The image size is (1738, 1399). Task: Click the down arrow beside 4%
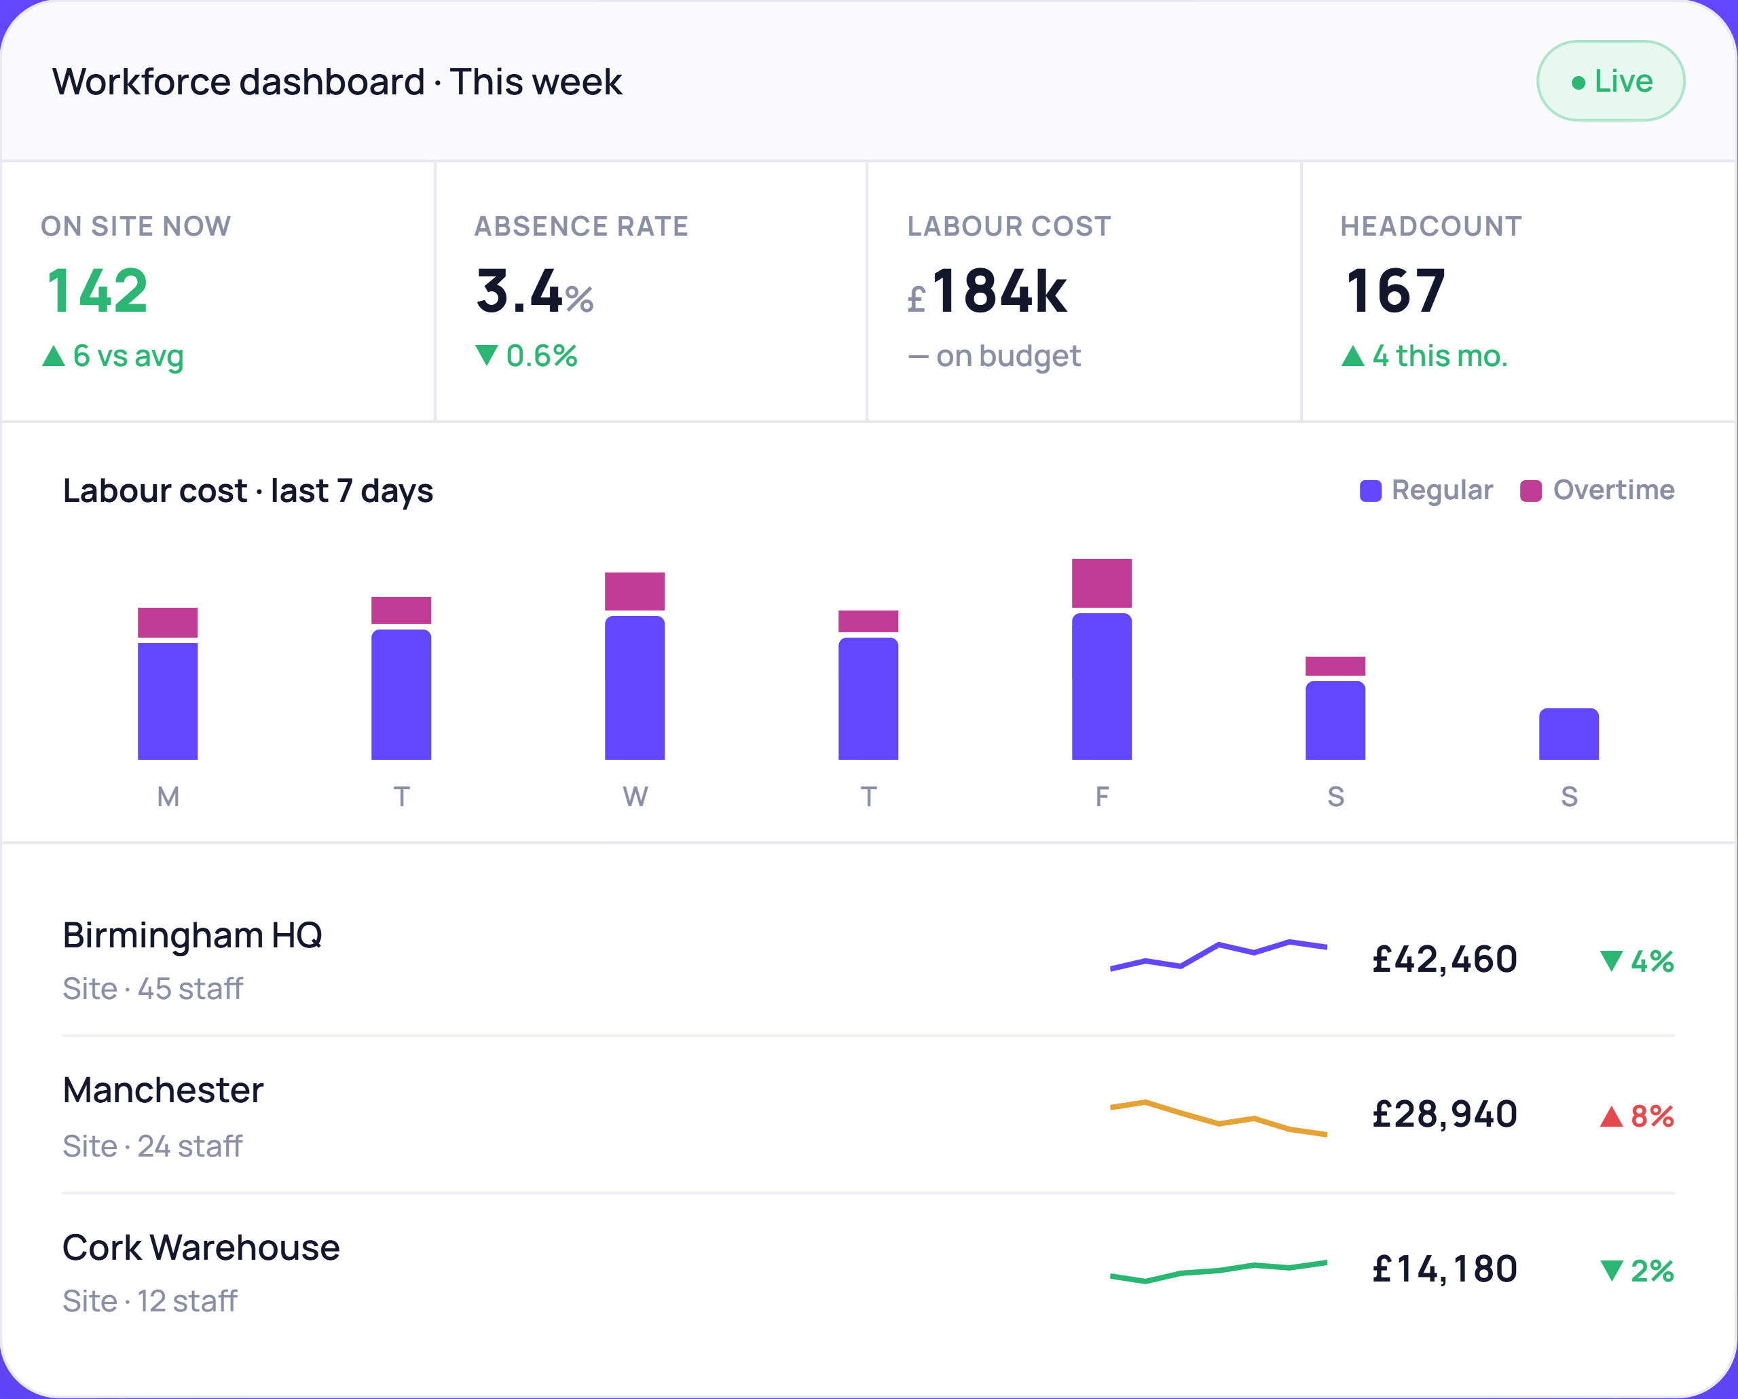point(1610,960)
